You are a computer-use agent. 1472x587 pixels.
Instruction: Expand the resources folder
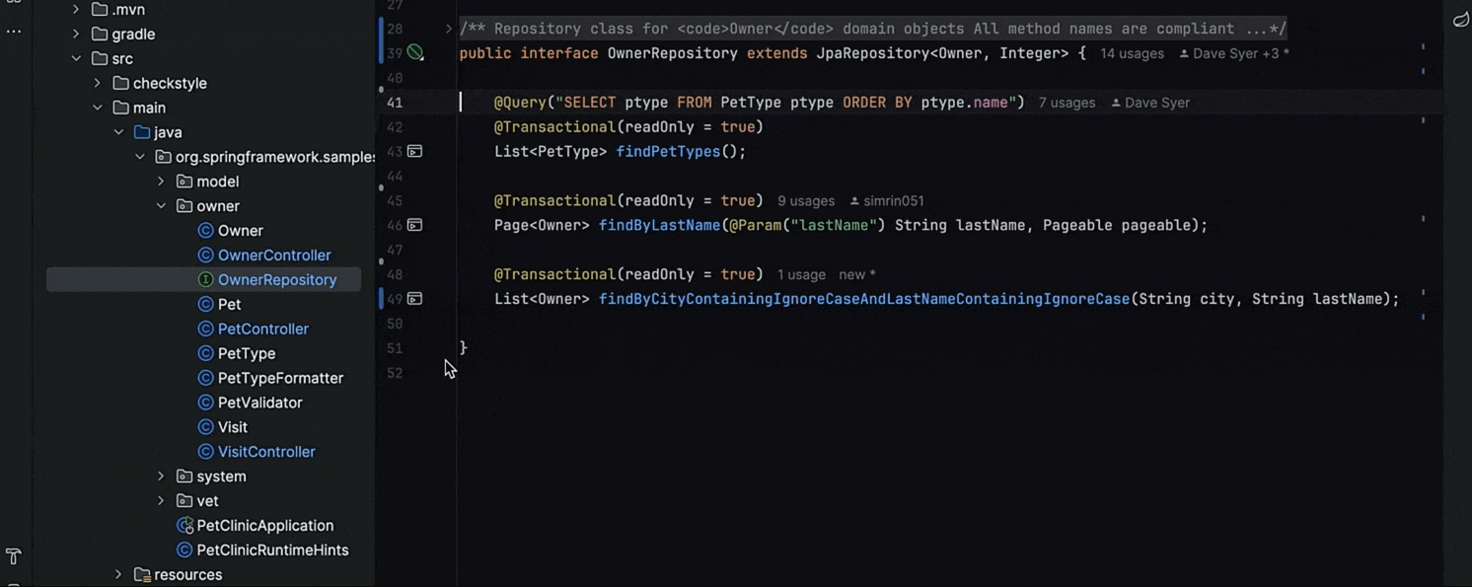click(x=118, y=574)
